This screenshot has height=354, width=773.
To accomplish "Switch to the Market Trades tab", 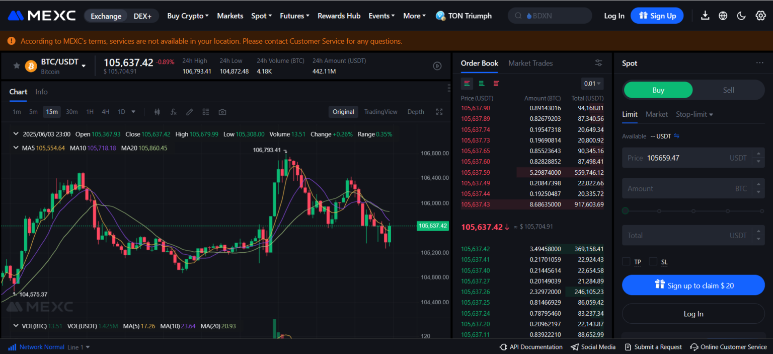I will (530, 63).
